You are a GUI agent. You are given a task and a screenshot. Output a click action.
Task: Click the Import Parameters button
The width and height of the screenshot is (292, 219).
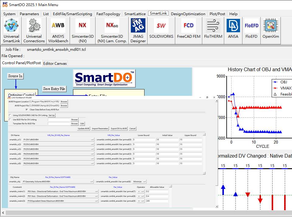100,129
